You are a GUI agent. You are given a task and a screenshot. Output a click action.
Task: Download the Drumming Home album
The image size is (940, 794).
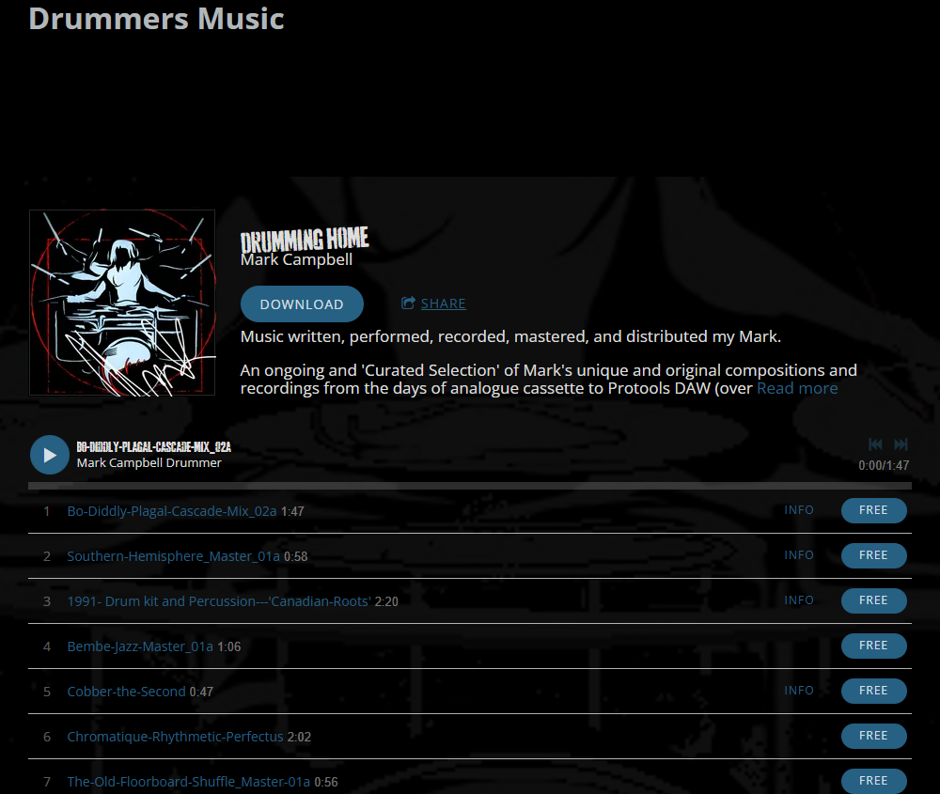302,304
